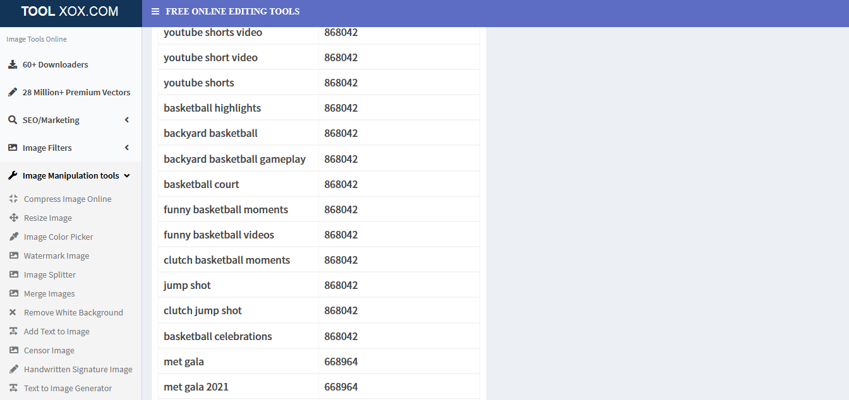Click the text icon beside Add Text to Image
This screenshot has width=849, height=400.
click(x=13, y=331)
